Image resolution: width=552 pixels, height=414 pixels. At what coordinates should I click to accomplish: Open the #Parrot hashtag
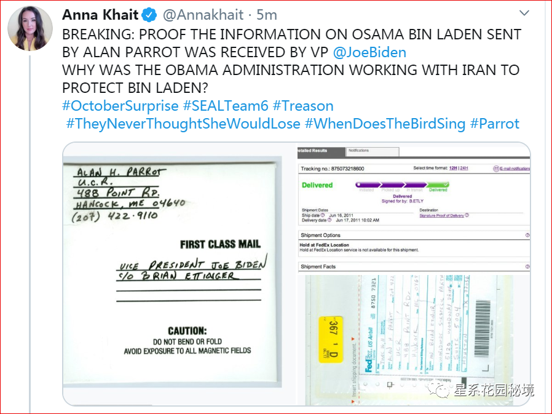coord(495,124)
